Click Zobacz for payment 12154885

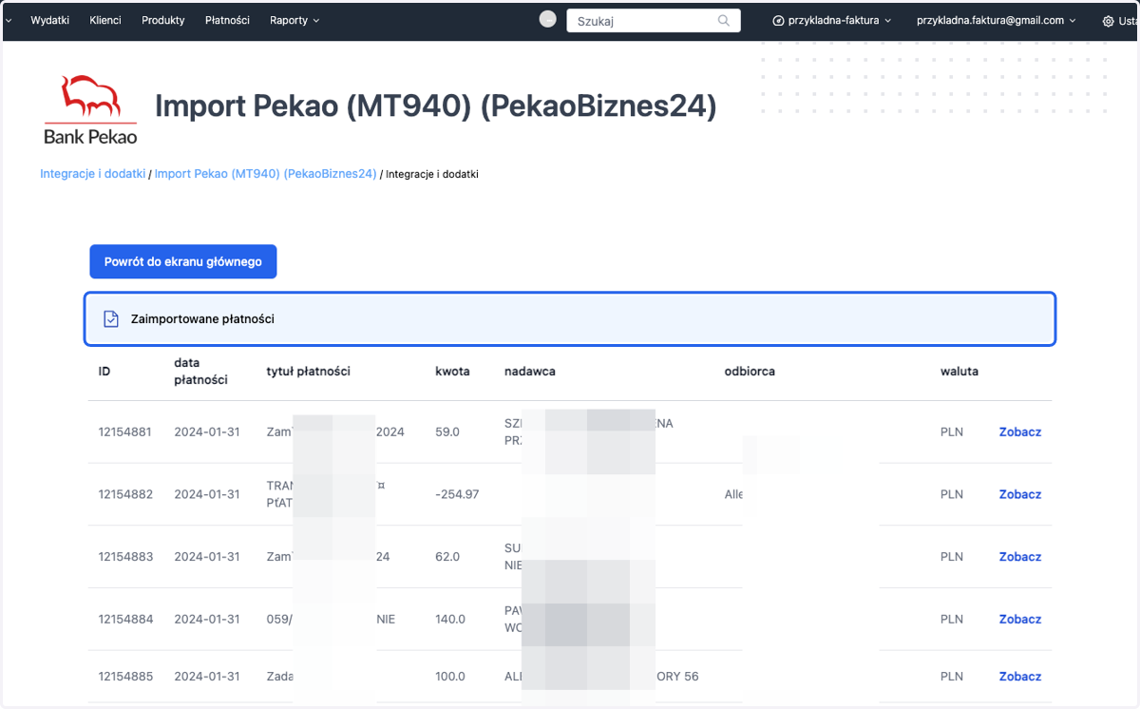pyautogui.click(x=1020, y=677)
